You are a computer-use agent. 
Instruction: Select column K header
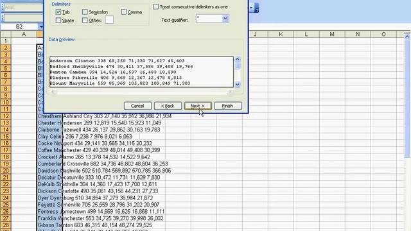point(281,34)
